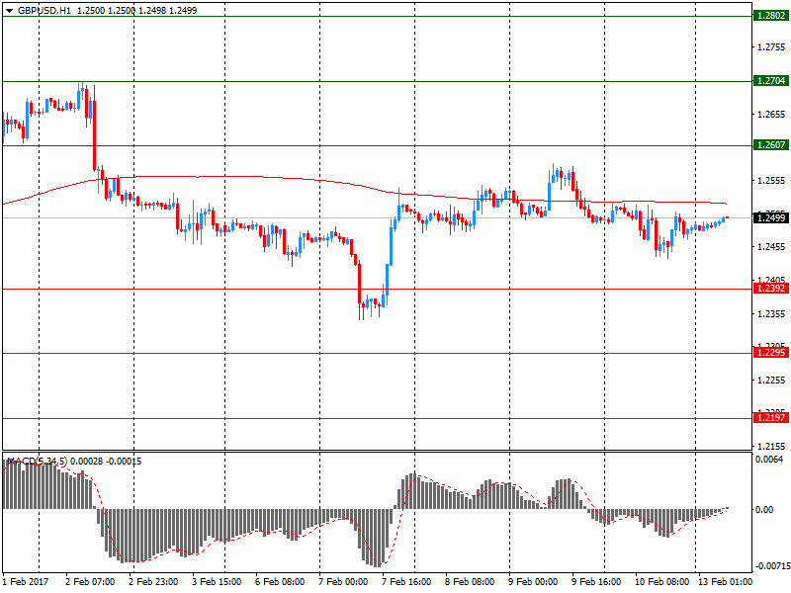
Task: Click the 1.2355 price axis value
Action: [771, 314]
